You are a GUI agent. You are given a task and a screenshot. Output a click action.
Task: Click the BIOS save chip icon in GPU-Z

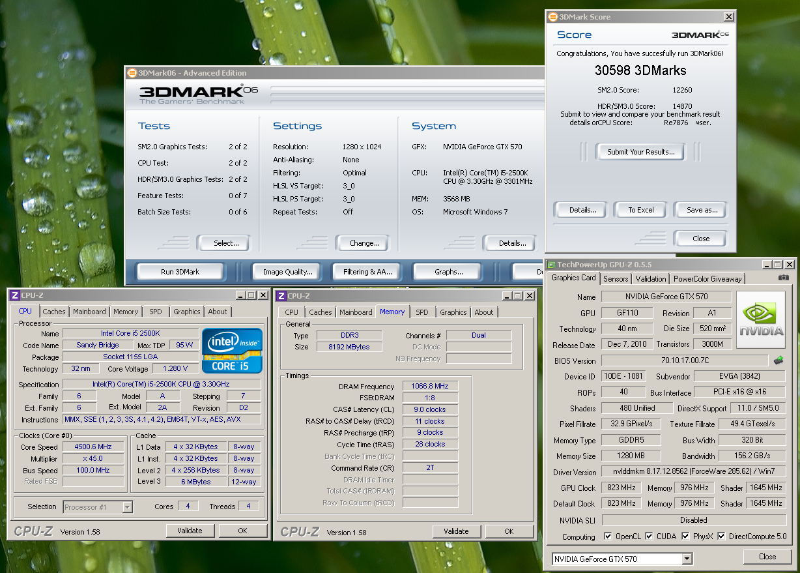(779, 360)
